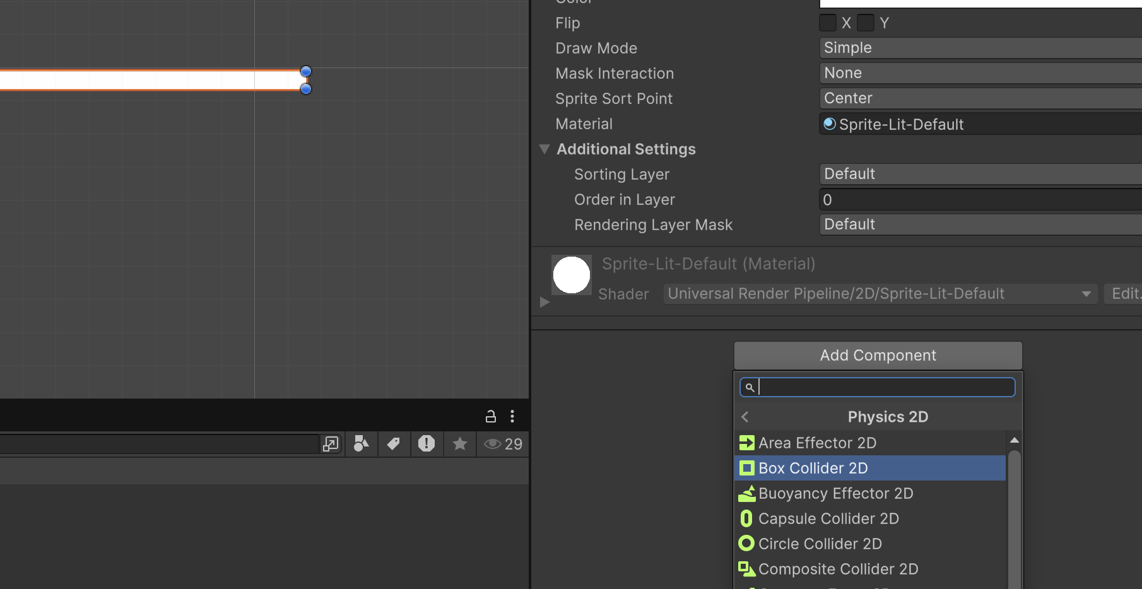The image size is (1142, 589).
Task: Click the Add Component button
Action: 878,356
